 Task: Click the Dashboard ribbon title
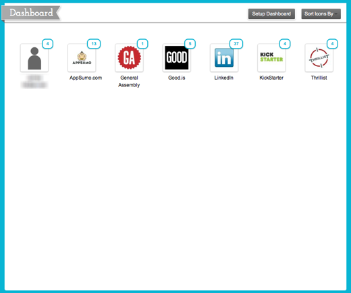point(31,13)
